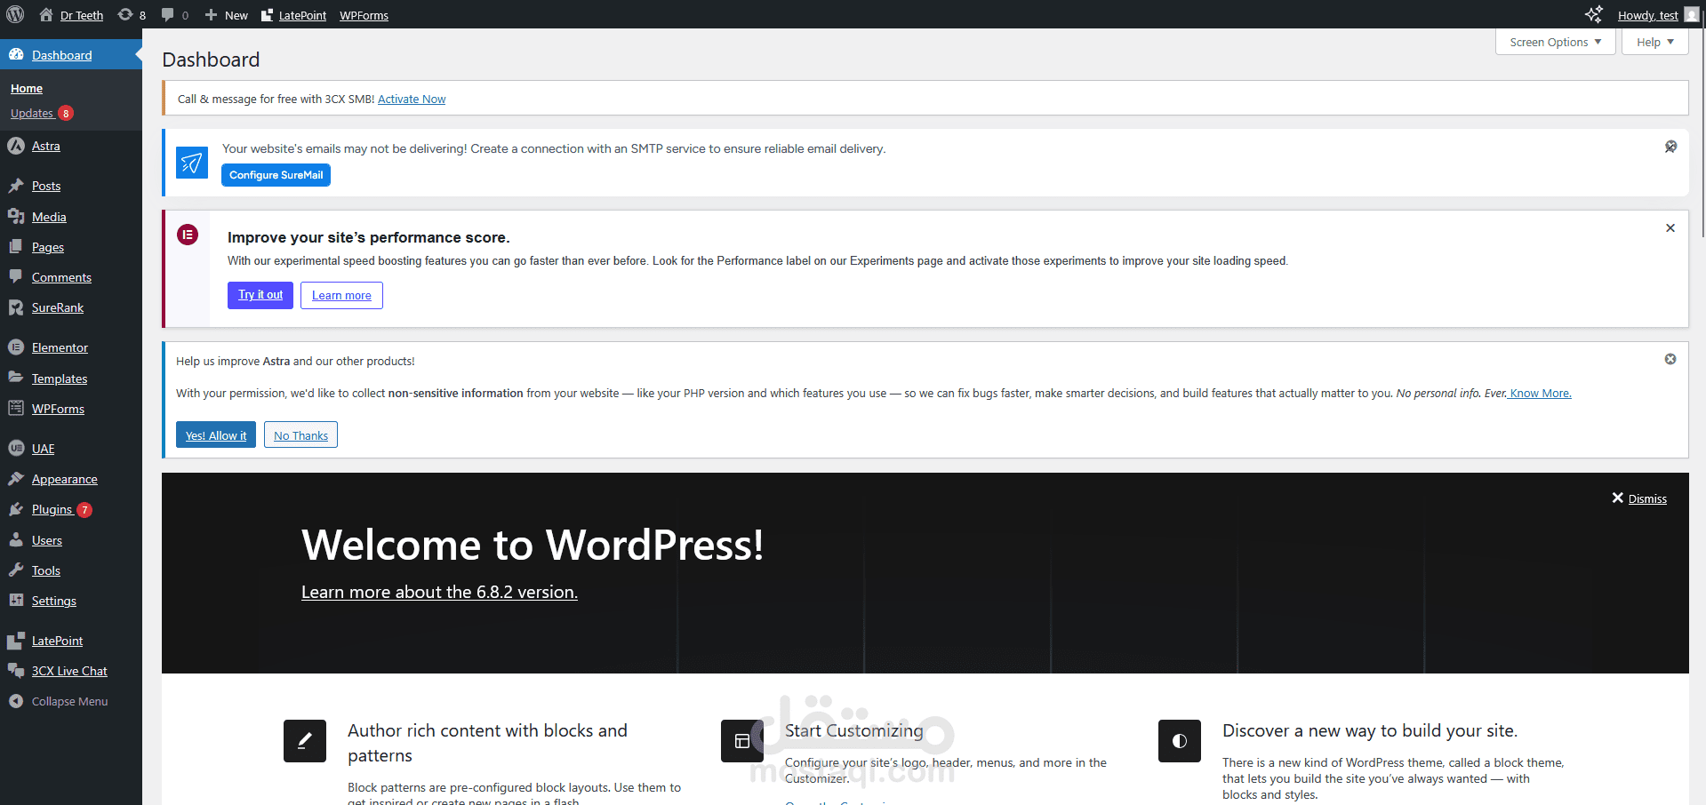Click the 3CX Live Chat icon in sidebar

click(16, 671)
